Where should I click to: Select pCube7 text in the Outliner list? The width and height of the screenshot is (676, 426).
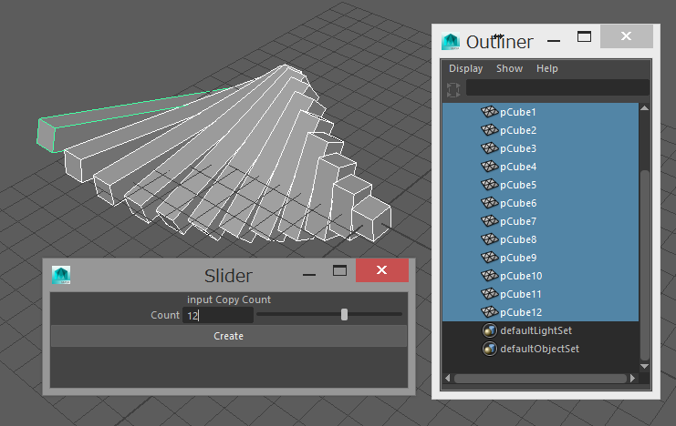(518, 221)
